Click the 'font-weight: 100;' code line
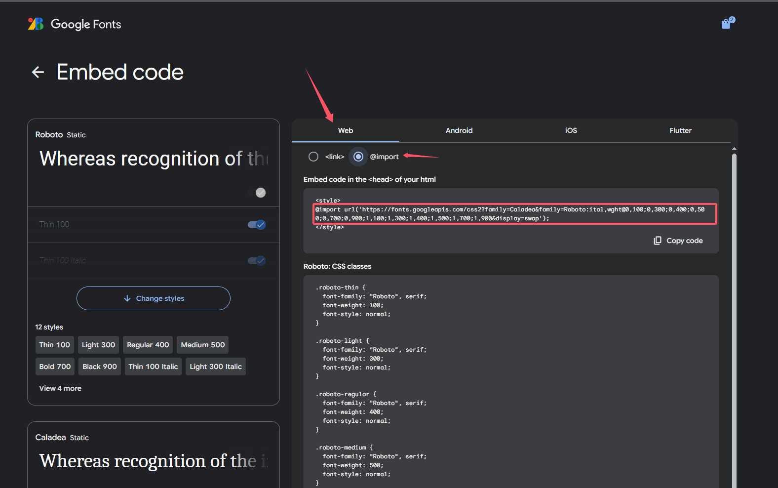Viewport: 778px width, 488px height. (x=353, y=305)
